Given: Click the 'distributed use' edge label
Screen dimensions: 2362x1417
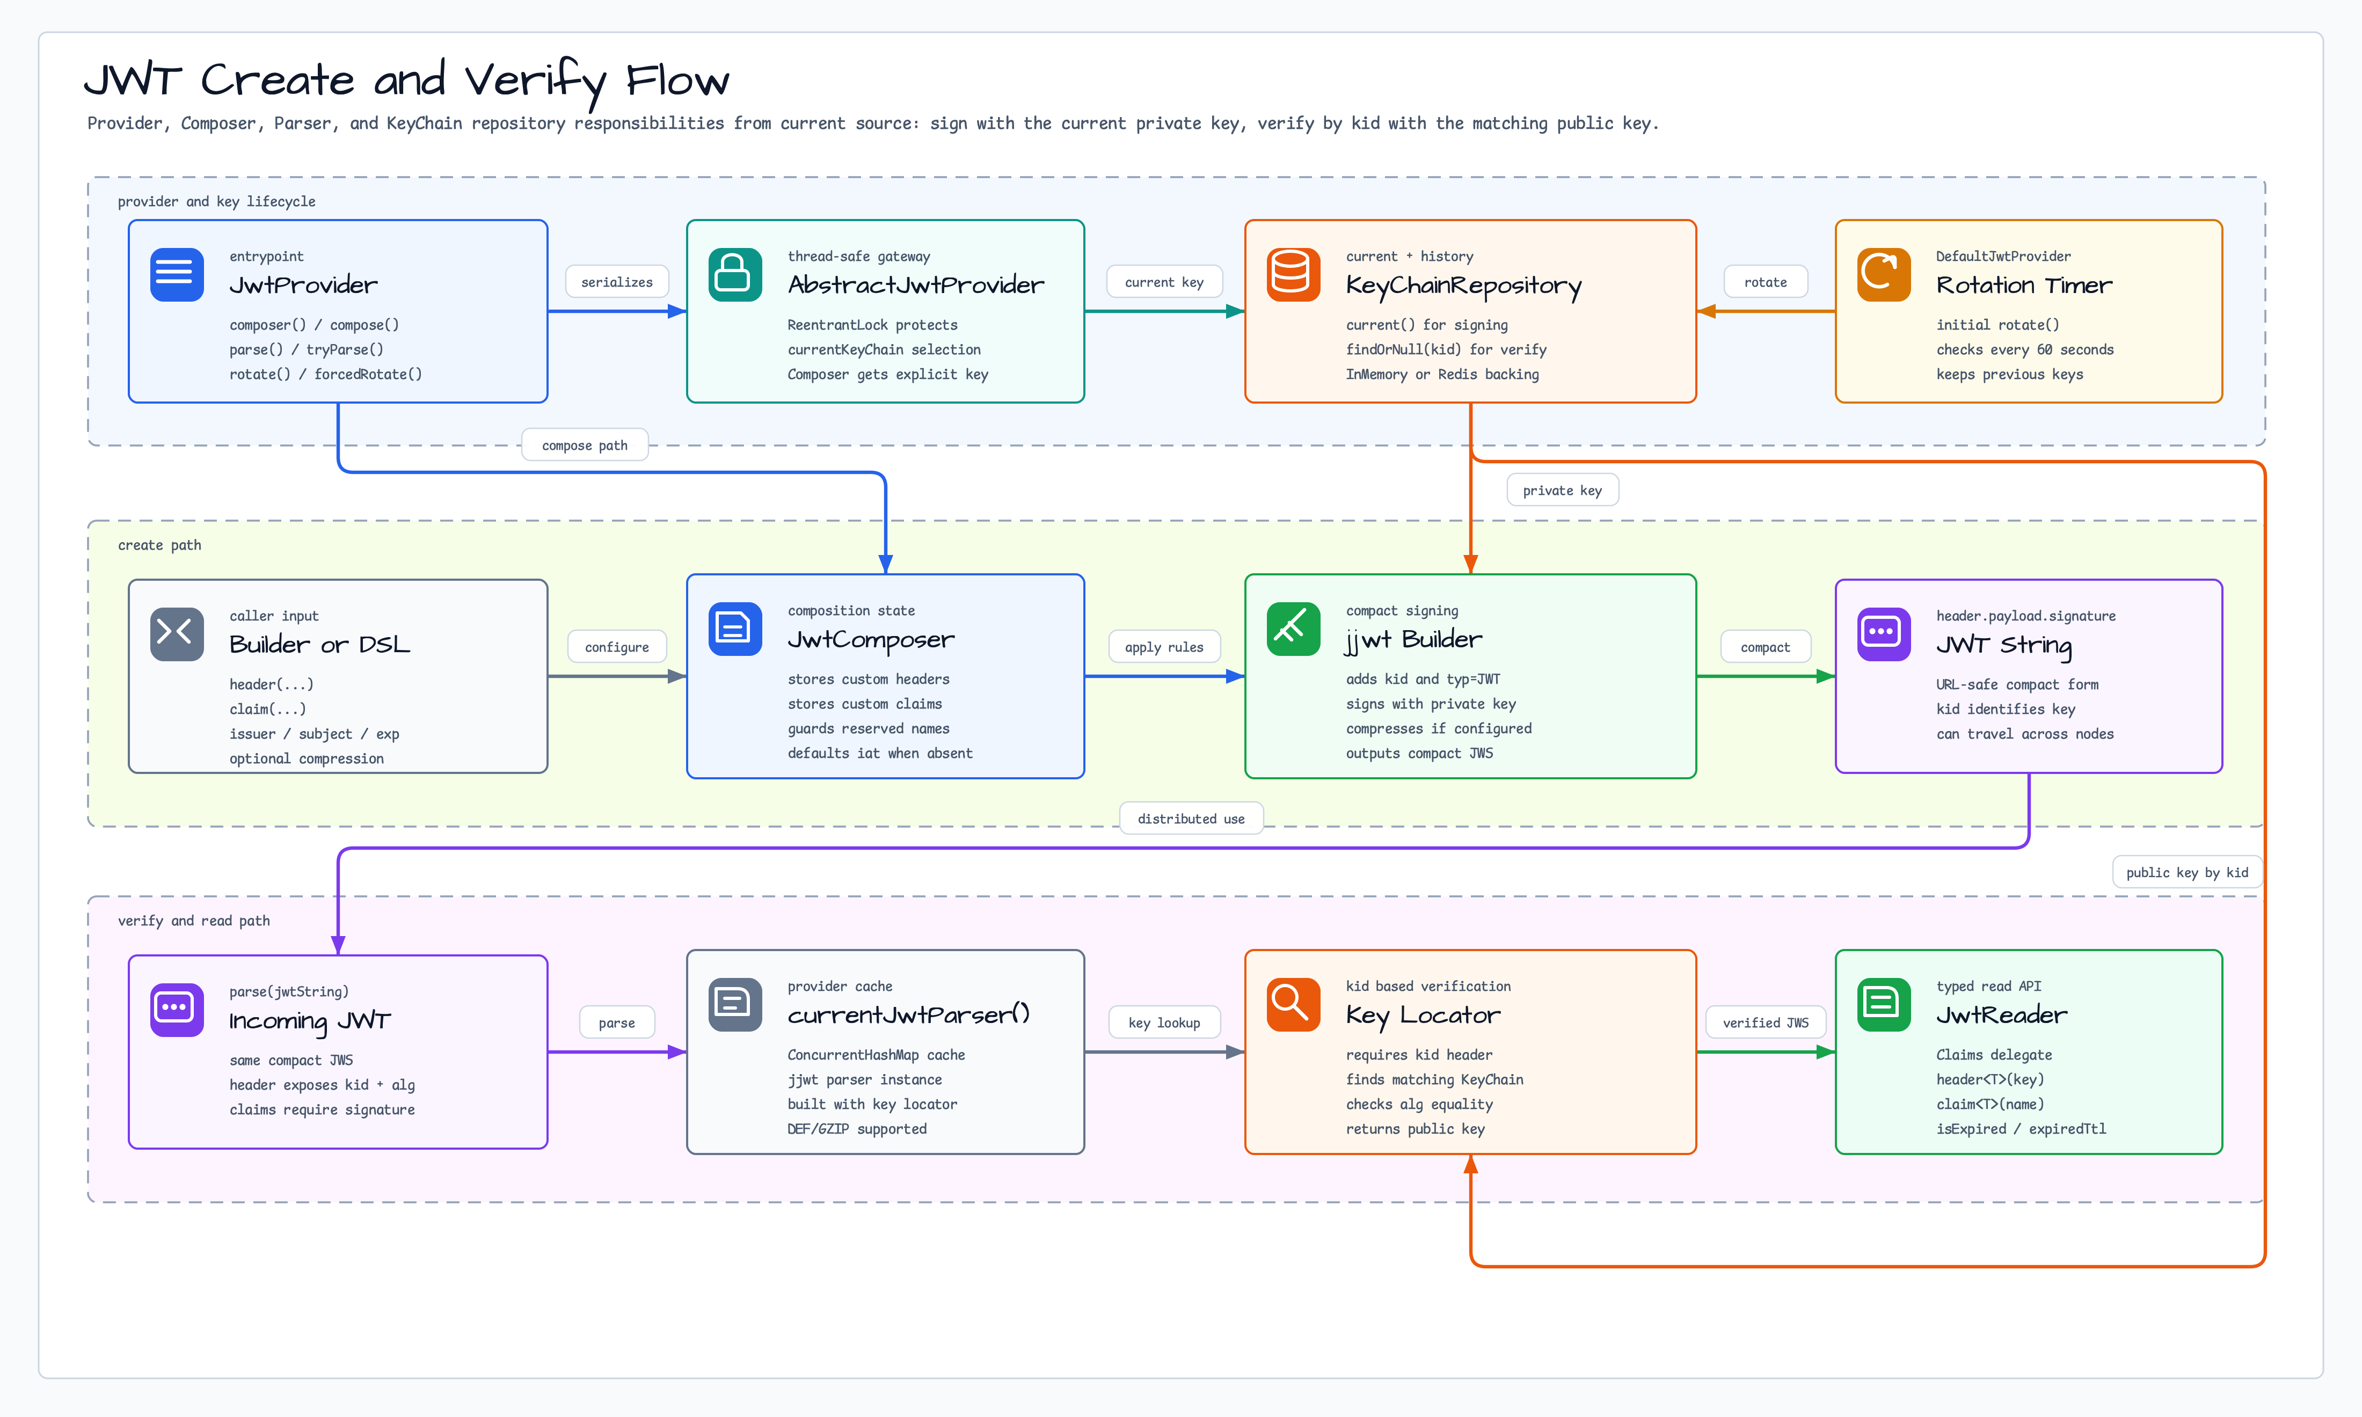Looking at the screenshot, I should 1191,819.
